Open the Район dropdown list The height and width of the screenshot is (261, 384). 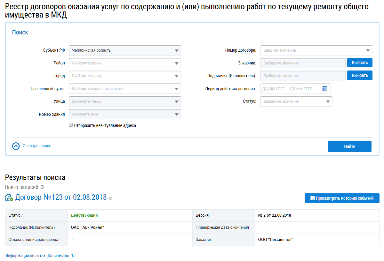[125, 63]
